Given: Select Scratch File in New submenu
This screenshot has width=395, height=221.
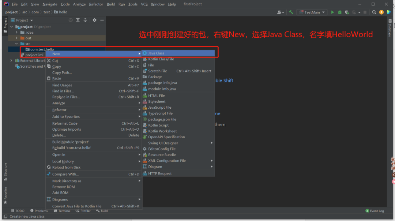Looking at the screenshot, I should tap(178, 71).
